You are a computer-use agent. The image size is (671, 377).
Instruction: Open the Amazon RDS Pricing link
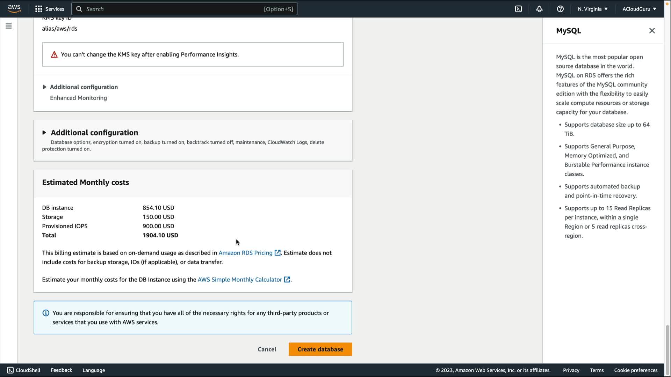click(x=245, y=253)
